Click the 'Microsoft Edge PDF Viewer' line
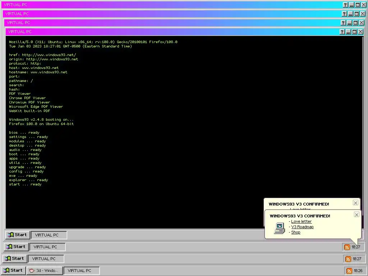 pyautogui.click(x=36, y=106)
